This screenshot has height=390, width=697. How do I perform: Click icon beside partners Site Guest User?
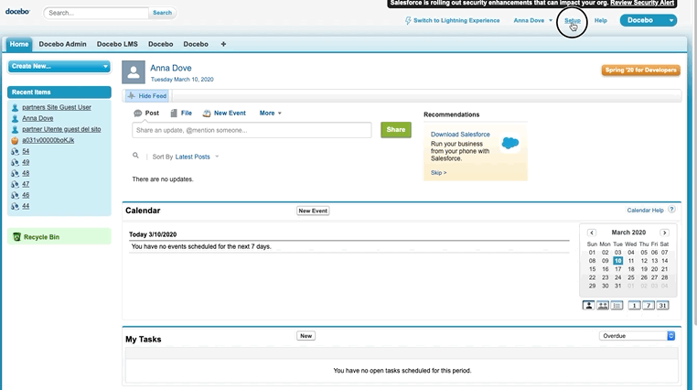tap(15, 108)
